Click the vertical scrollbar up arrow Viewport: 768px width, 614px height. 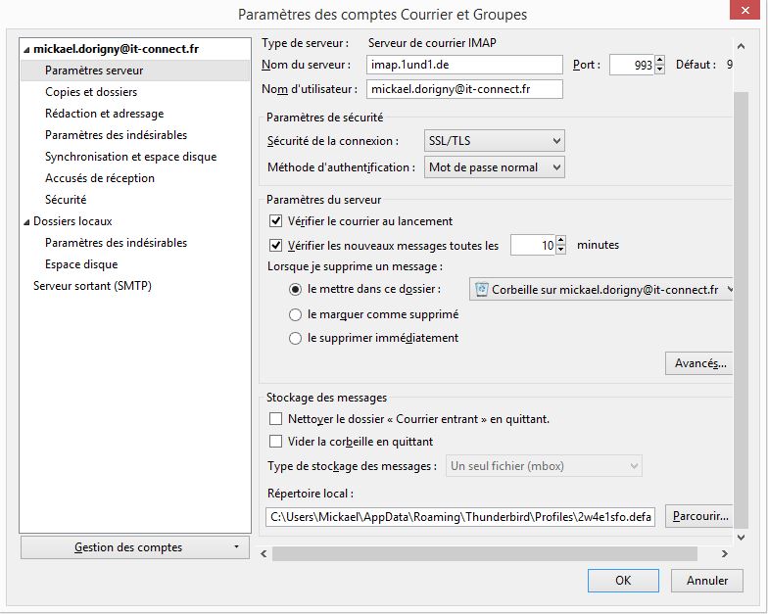[741, 47]
